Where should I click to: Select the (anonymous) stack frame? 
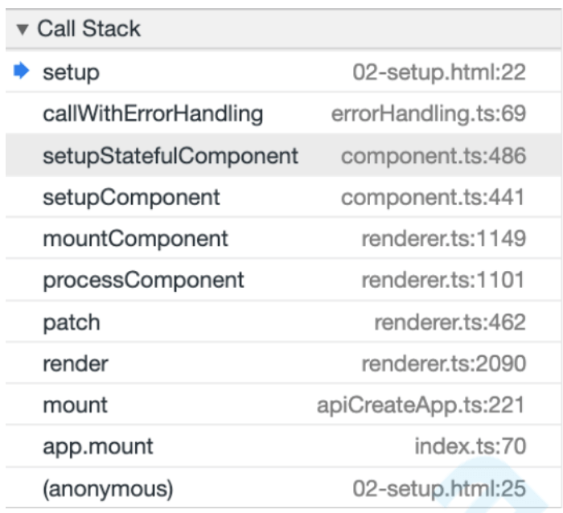click(108, 488)
